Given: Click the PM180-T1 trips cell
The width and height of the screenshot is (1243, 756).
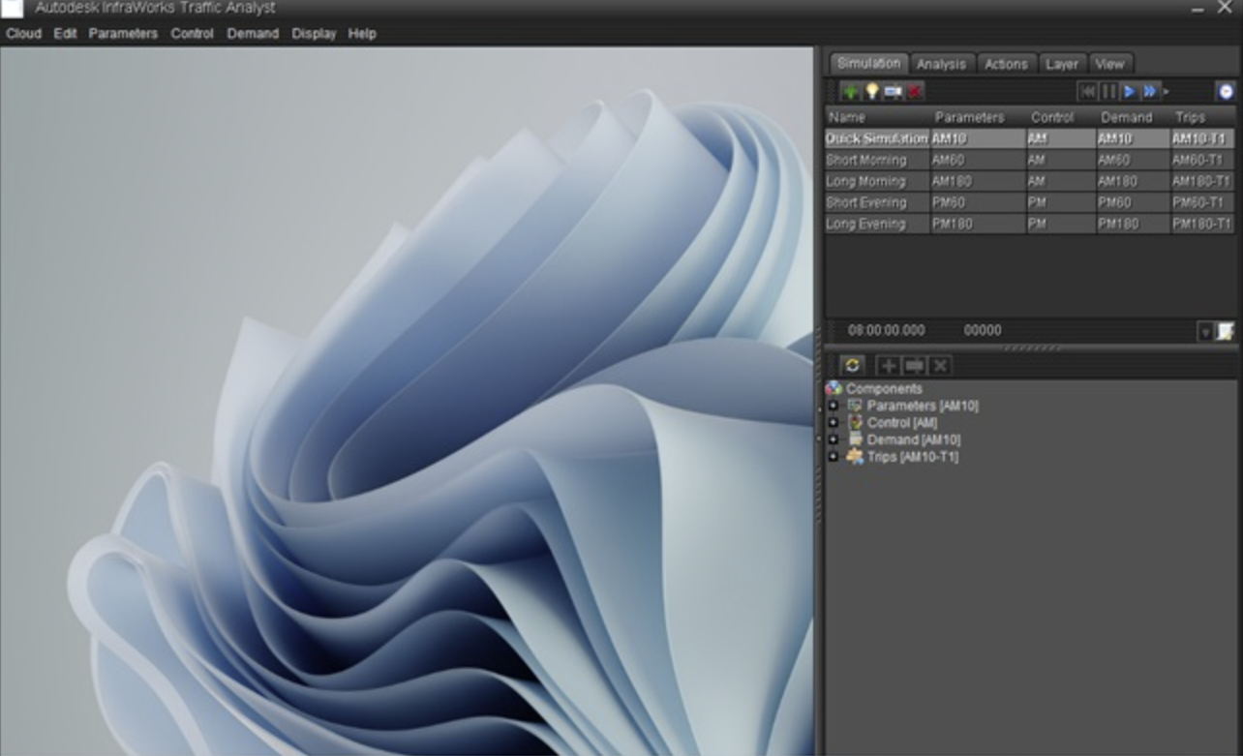Looking at the screenshot, I should click(1201, 224).
